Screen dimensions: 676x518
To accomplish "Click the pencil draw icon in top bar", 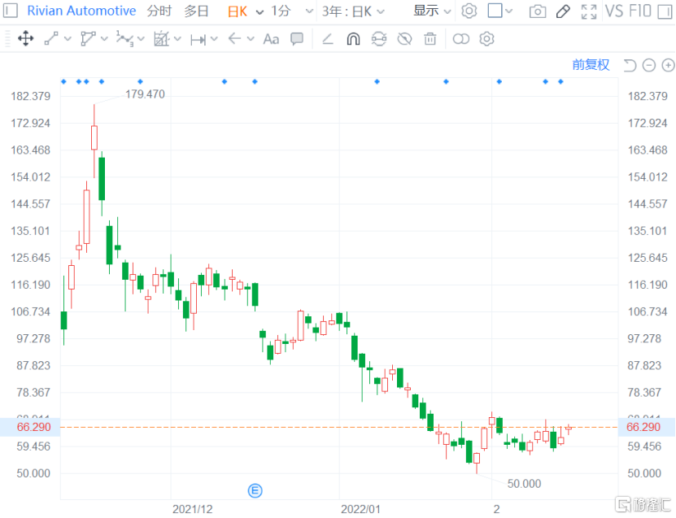I will point(563,11).
